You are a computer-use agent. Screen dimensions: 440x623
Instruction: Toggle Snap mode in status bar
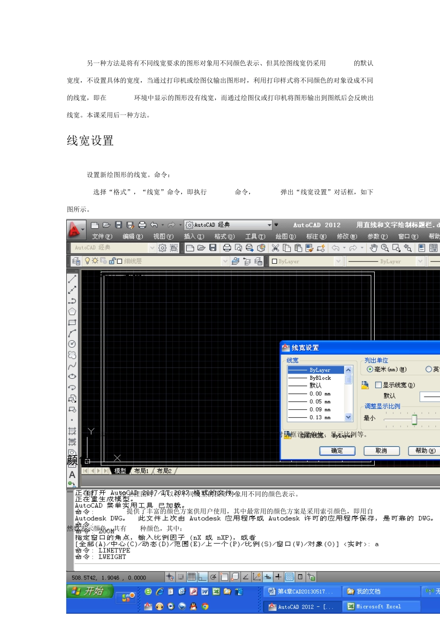[x=181, y=577]
